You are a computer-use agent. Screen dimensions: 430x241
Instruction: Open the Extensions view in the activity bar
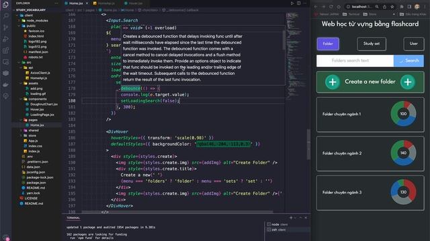pyautogui.click(x=5, y=51)
